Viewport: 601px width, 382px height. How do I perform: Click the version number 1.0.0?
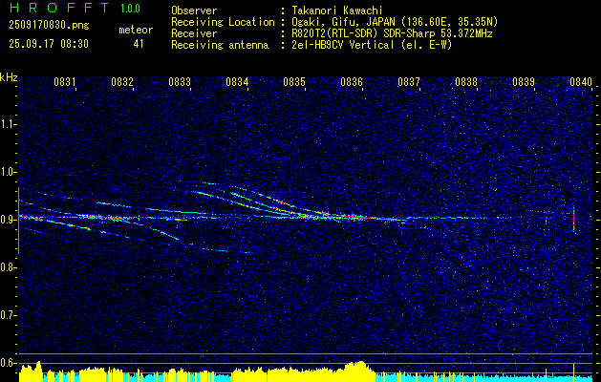pyautogui.click(x=130, y=8)
